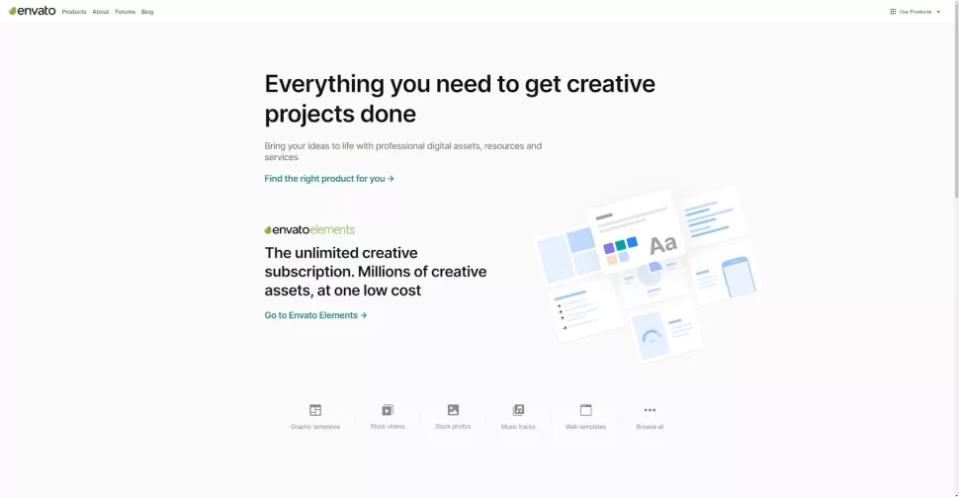Image resolution: width=959 pixels, height=497 pixels.
Task: Select the Music tracks icon
Action: (518, 410)
